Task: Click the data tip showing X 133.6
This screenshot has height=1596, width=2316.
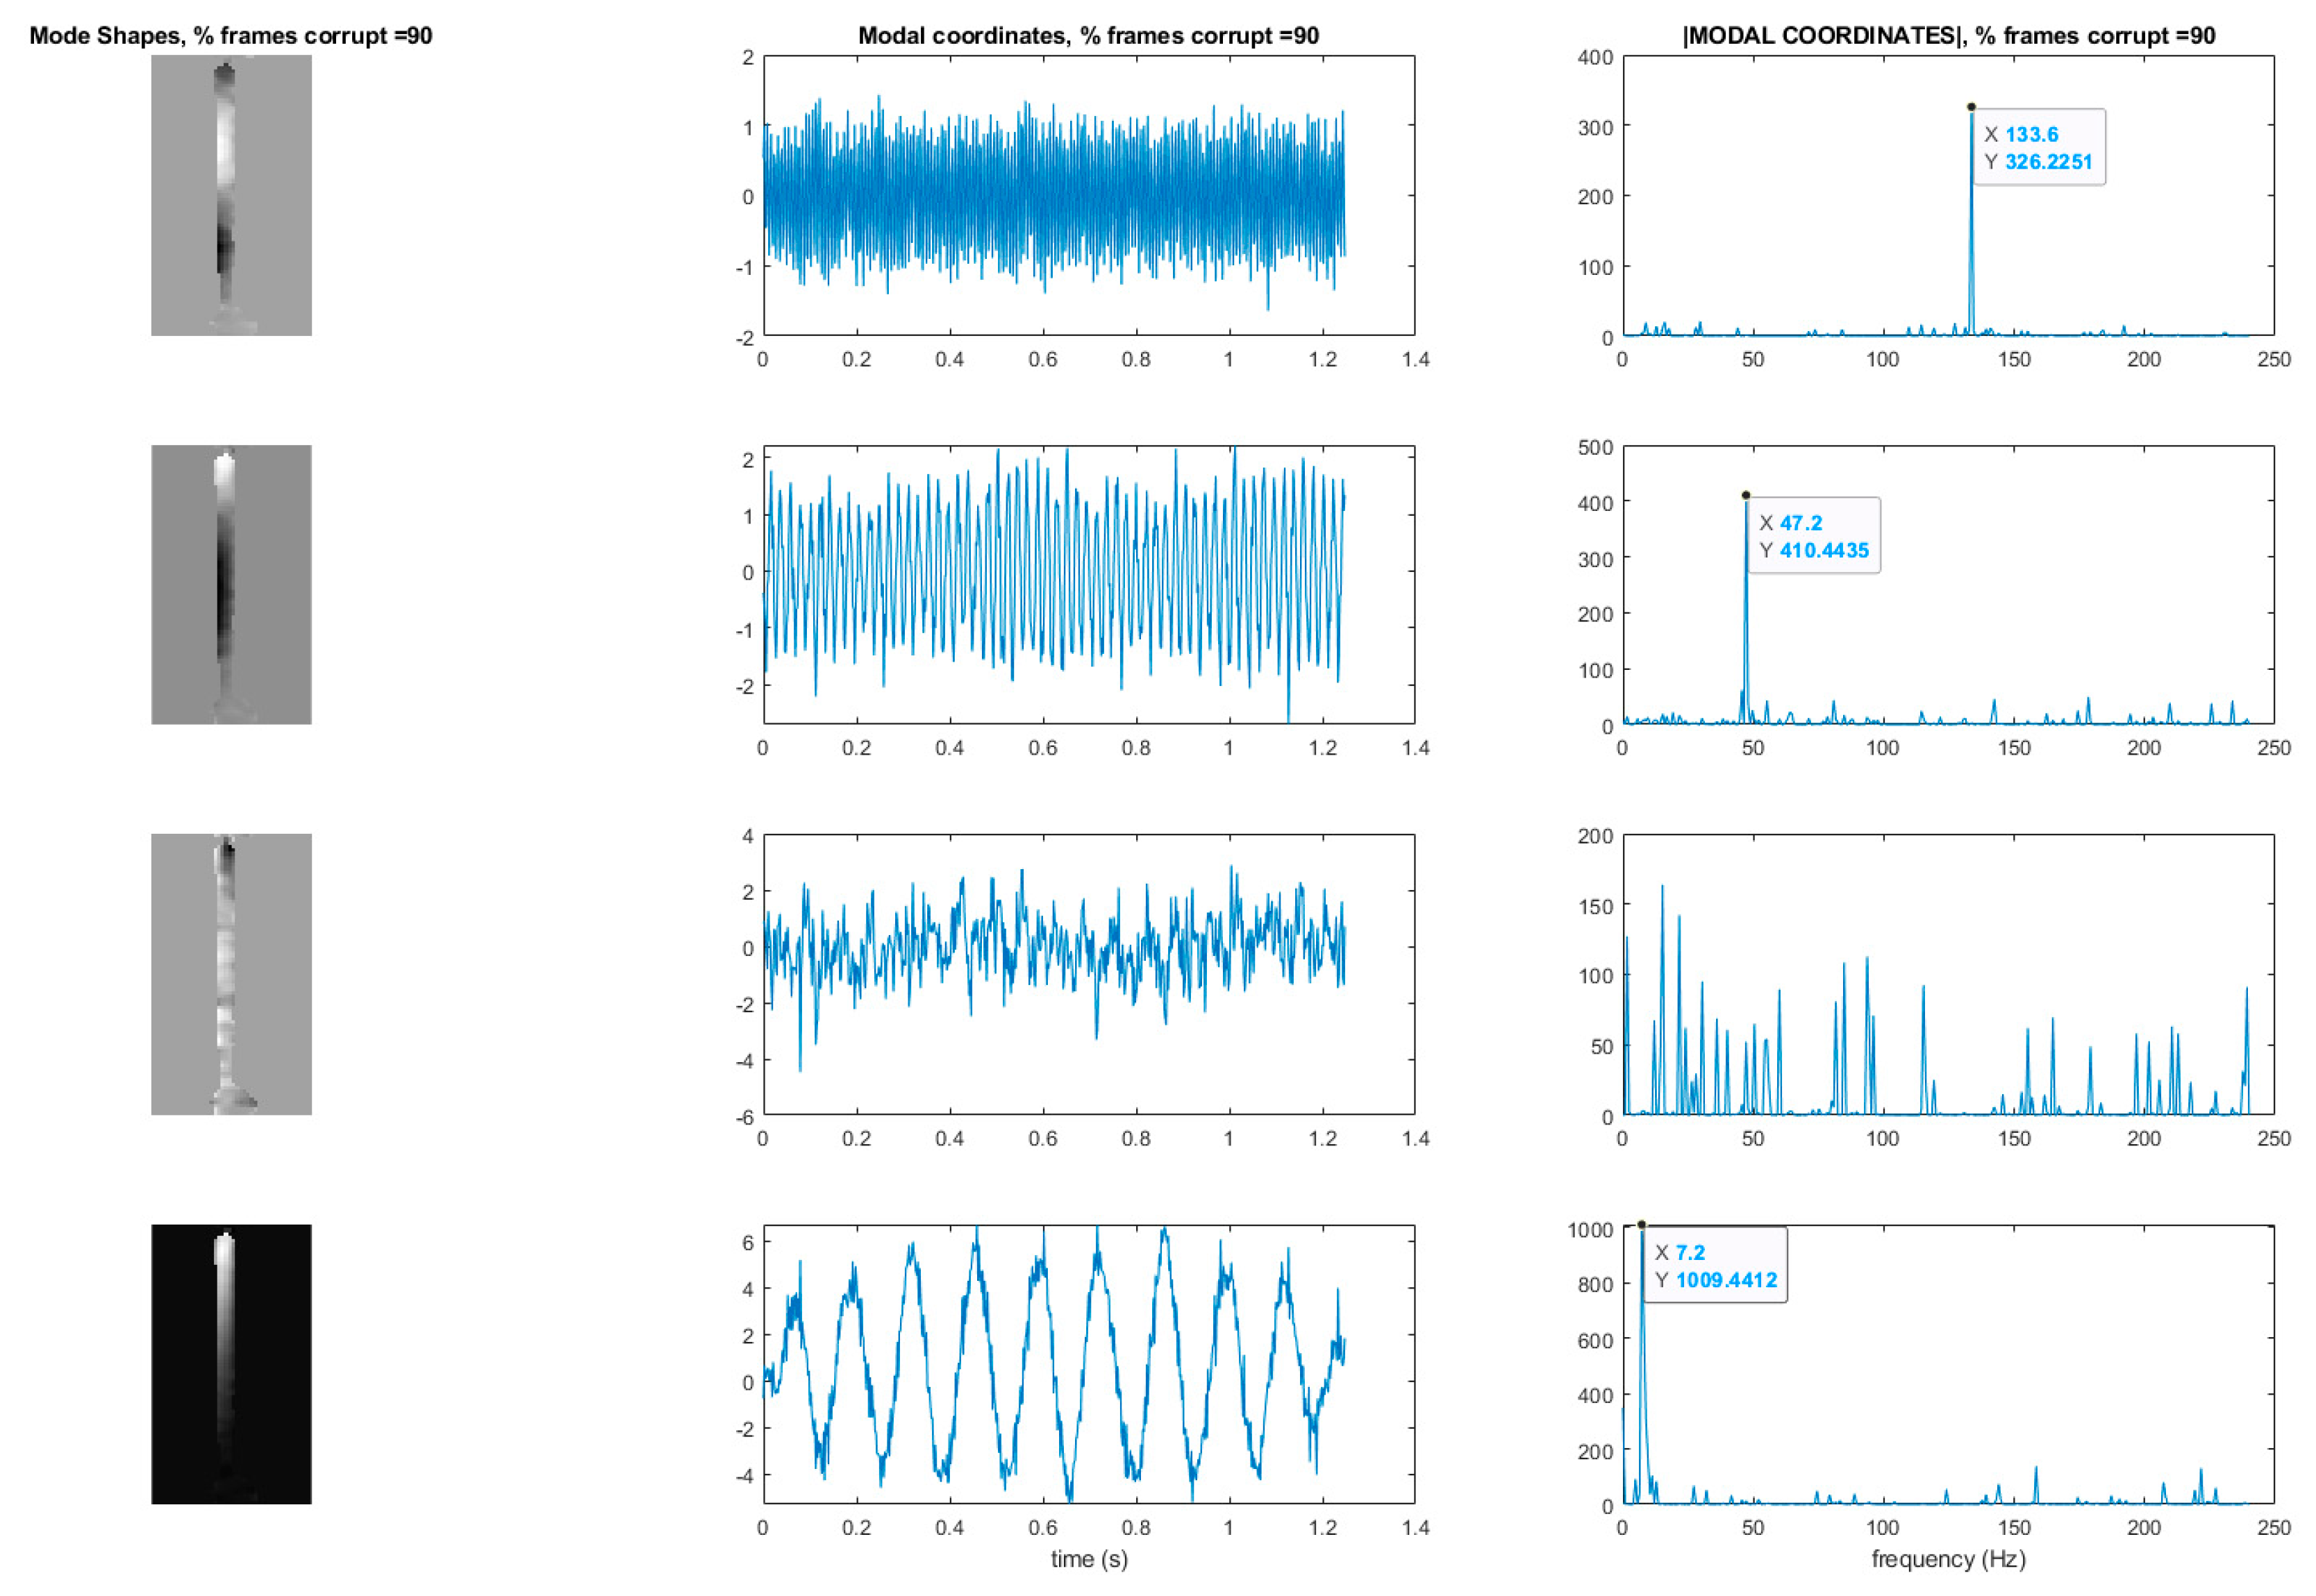Action: pyautogui.click(x=2039, y=147)
